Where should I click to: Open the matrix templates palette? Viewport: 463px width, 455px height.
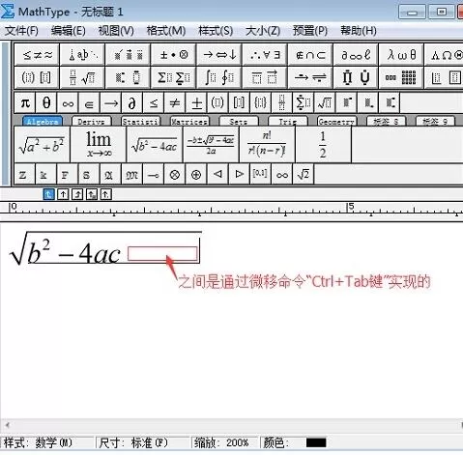click(x=401, y=77)
